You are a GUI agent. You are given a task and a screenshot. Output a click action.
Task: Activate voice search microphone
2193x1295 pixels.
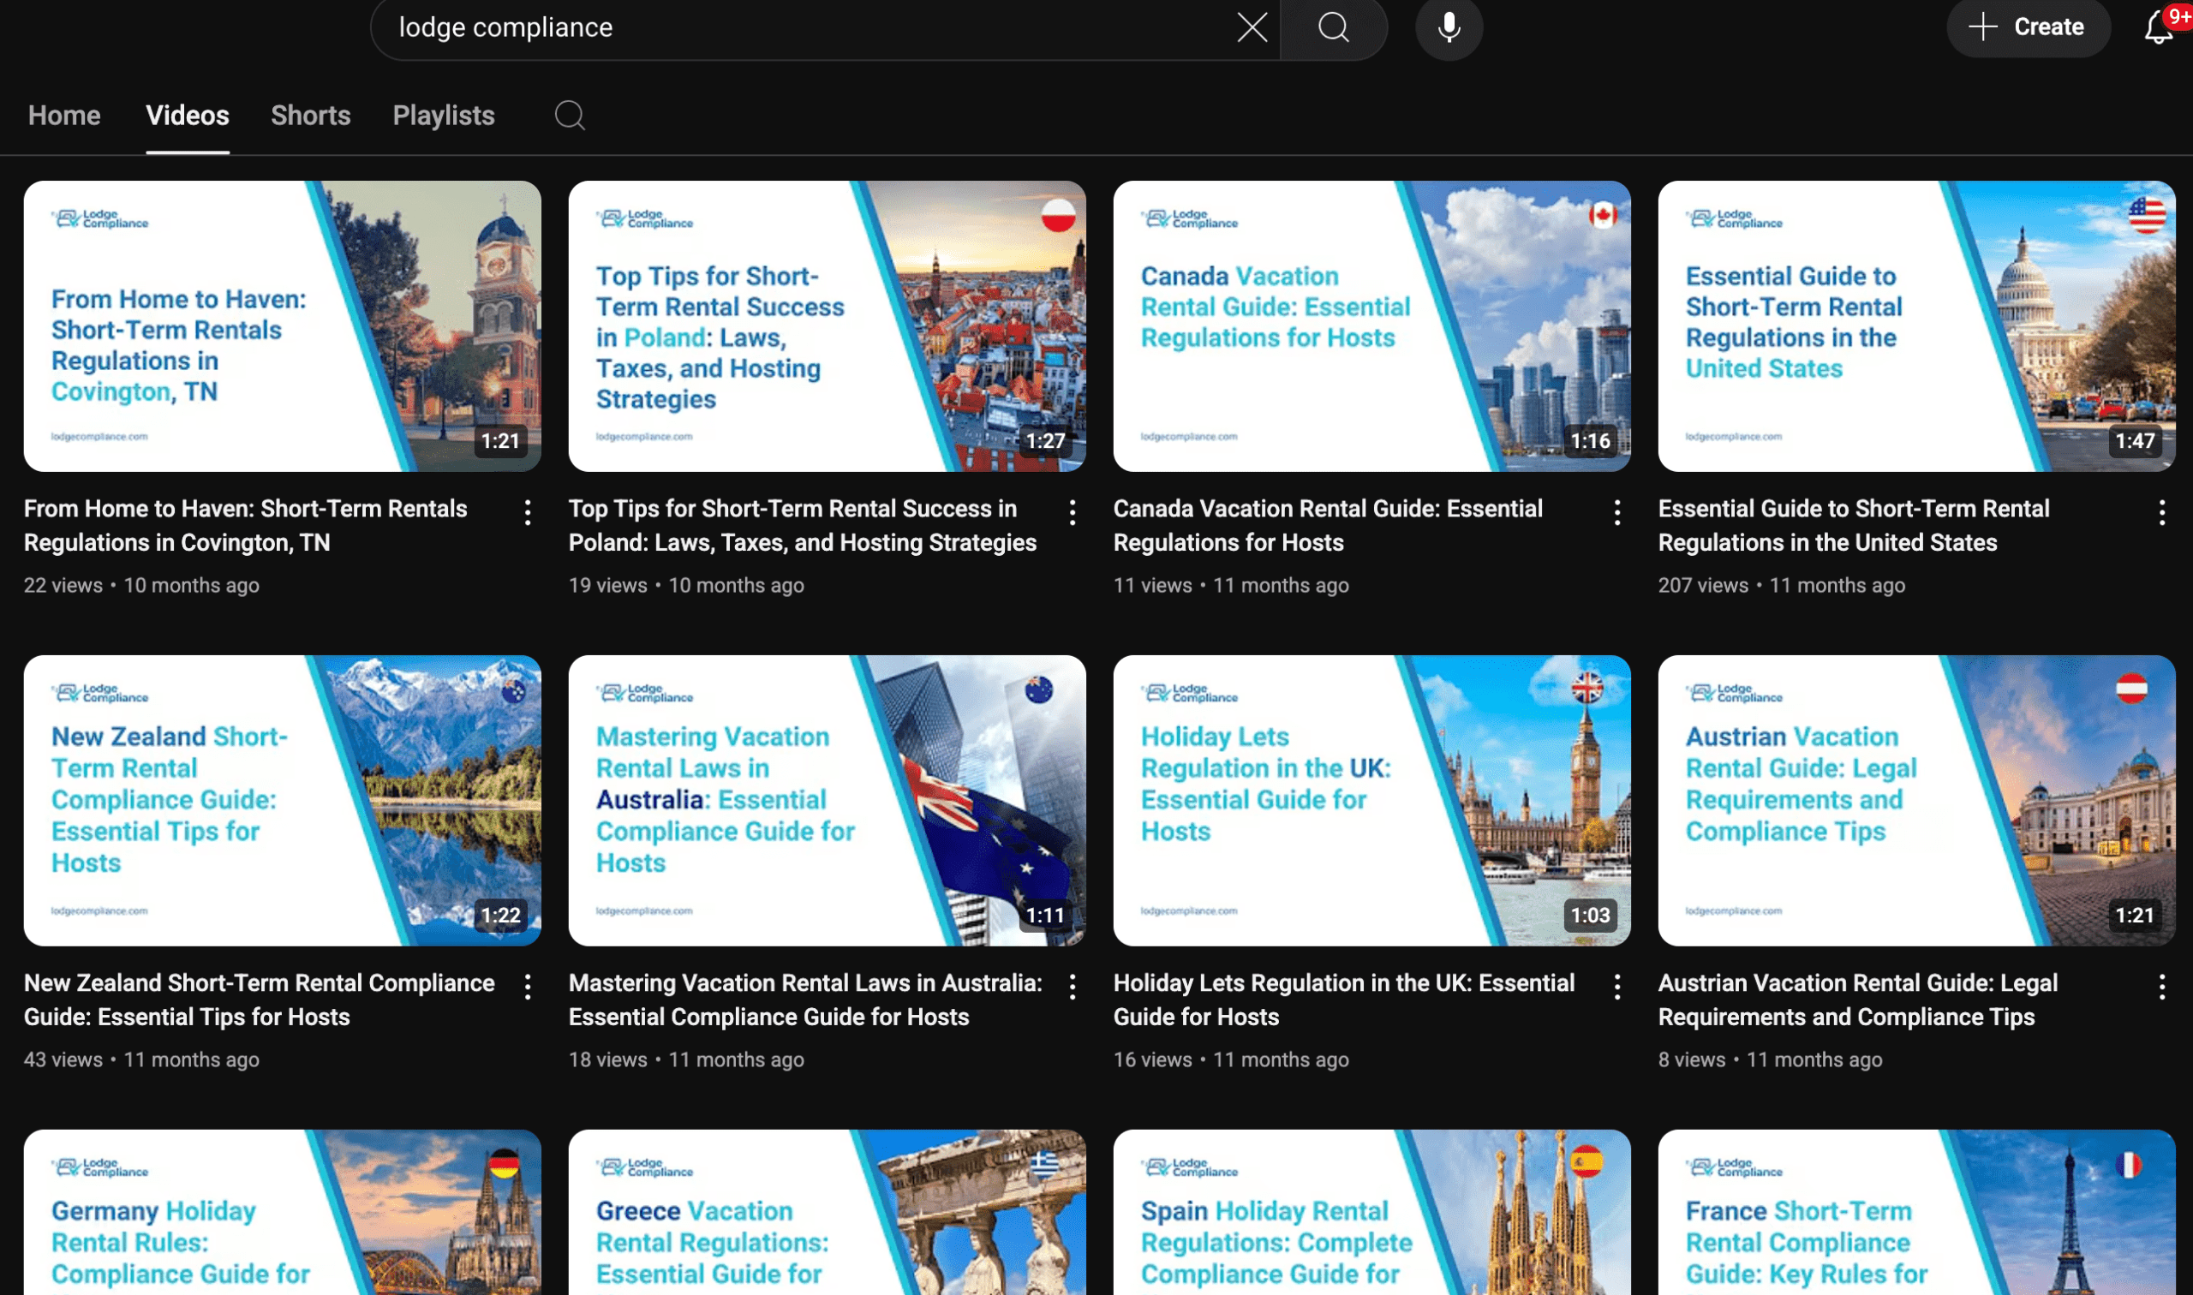point(1449,28)
